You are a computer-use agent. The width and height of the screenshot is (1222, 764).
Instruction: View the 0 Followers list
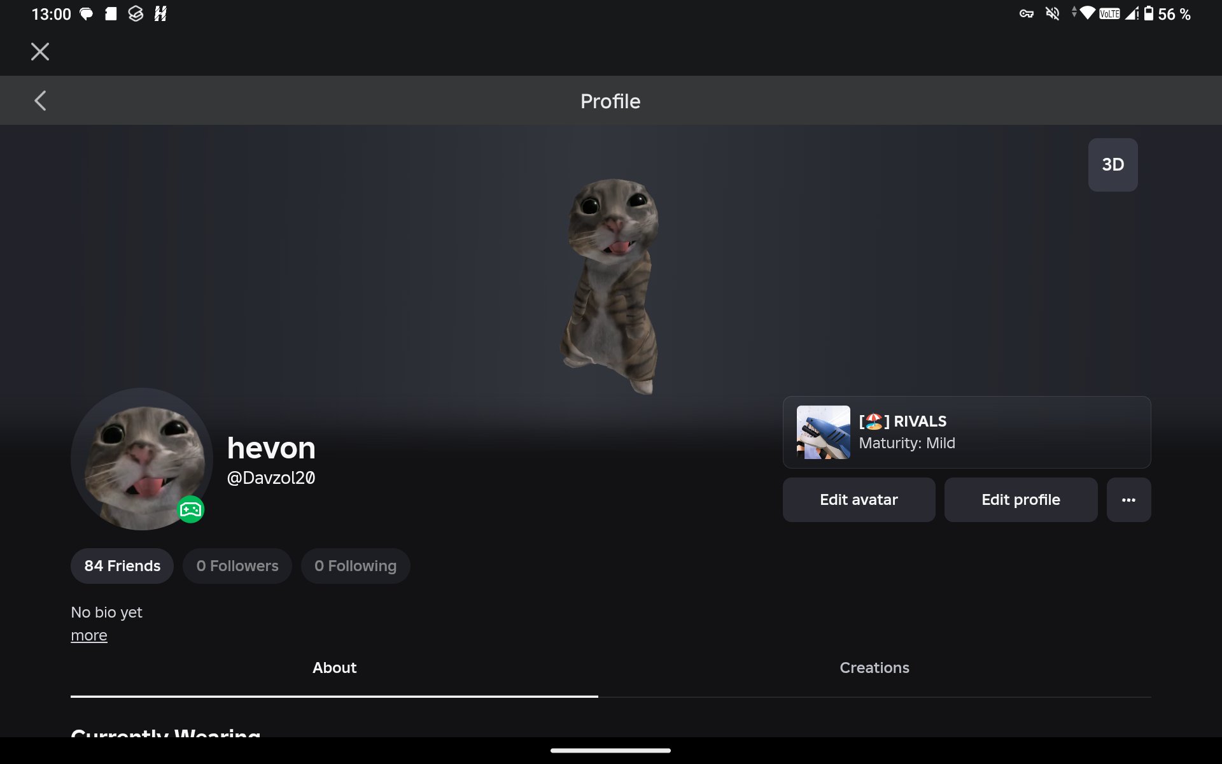click(237, 566)
